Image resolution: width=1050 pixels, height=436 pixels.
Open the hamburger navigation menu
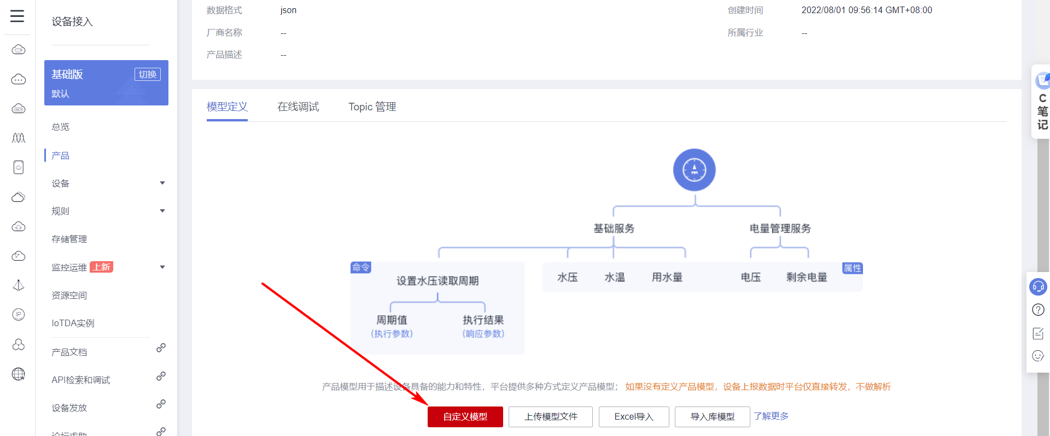17,16
